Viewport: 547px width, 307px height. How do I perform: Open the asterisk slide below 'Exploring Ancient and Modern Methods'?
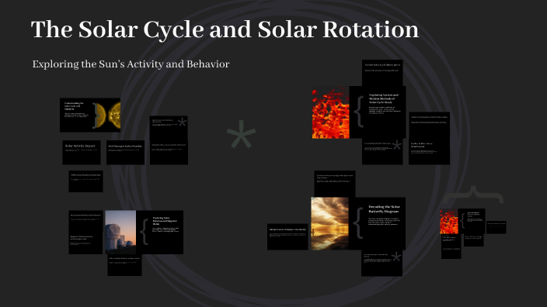click(382, 152)
